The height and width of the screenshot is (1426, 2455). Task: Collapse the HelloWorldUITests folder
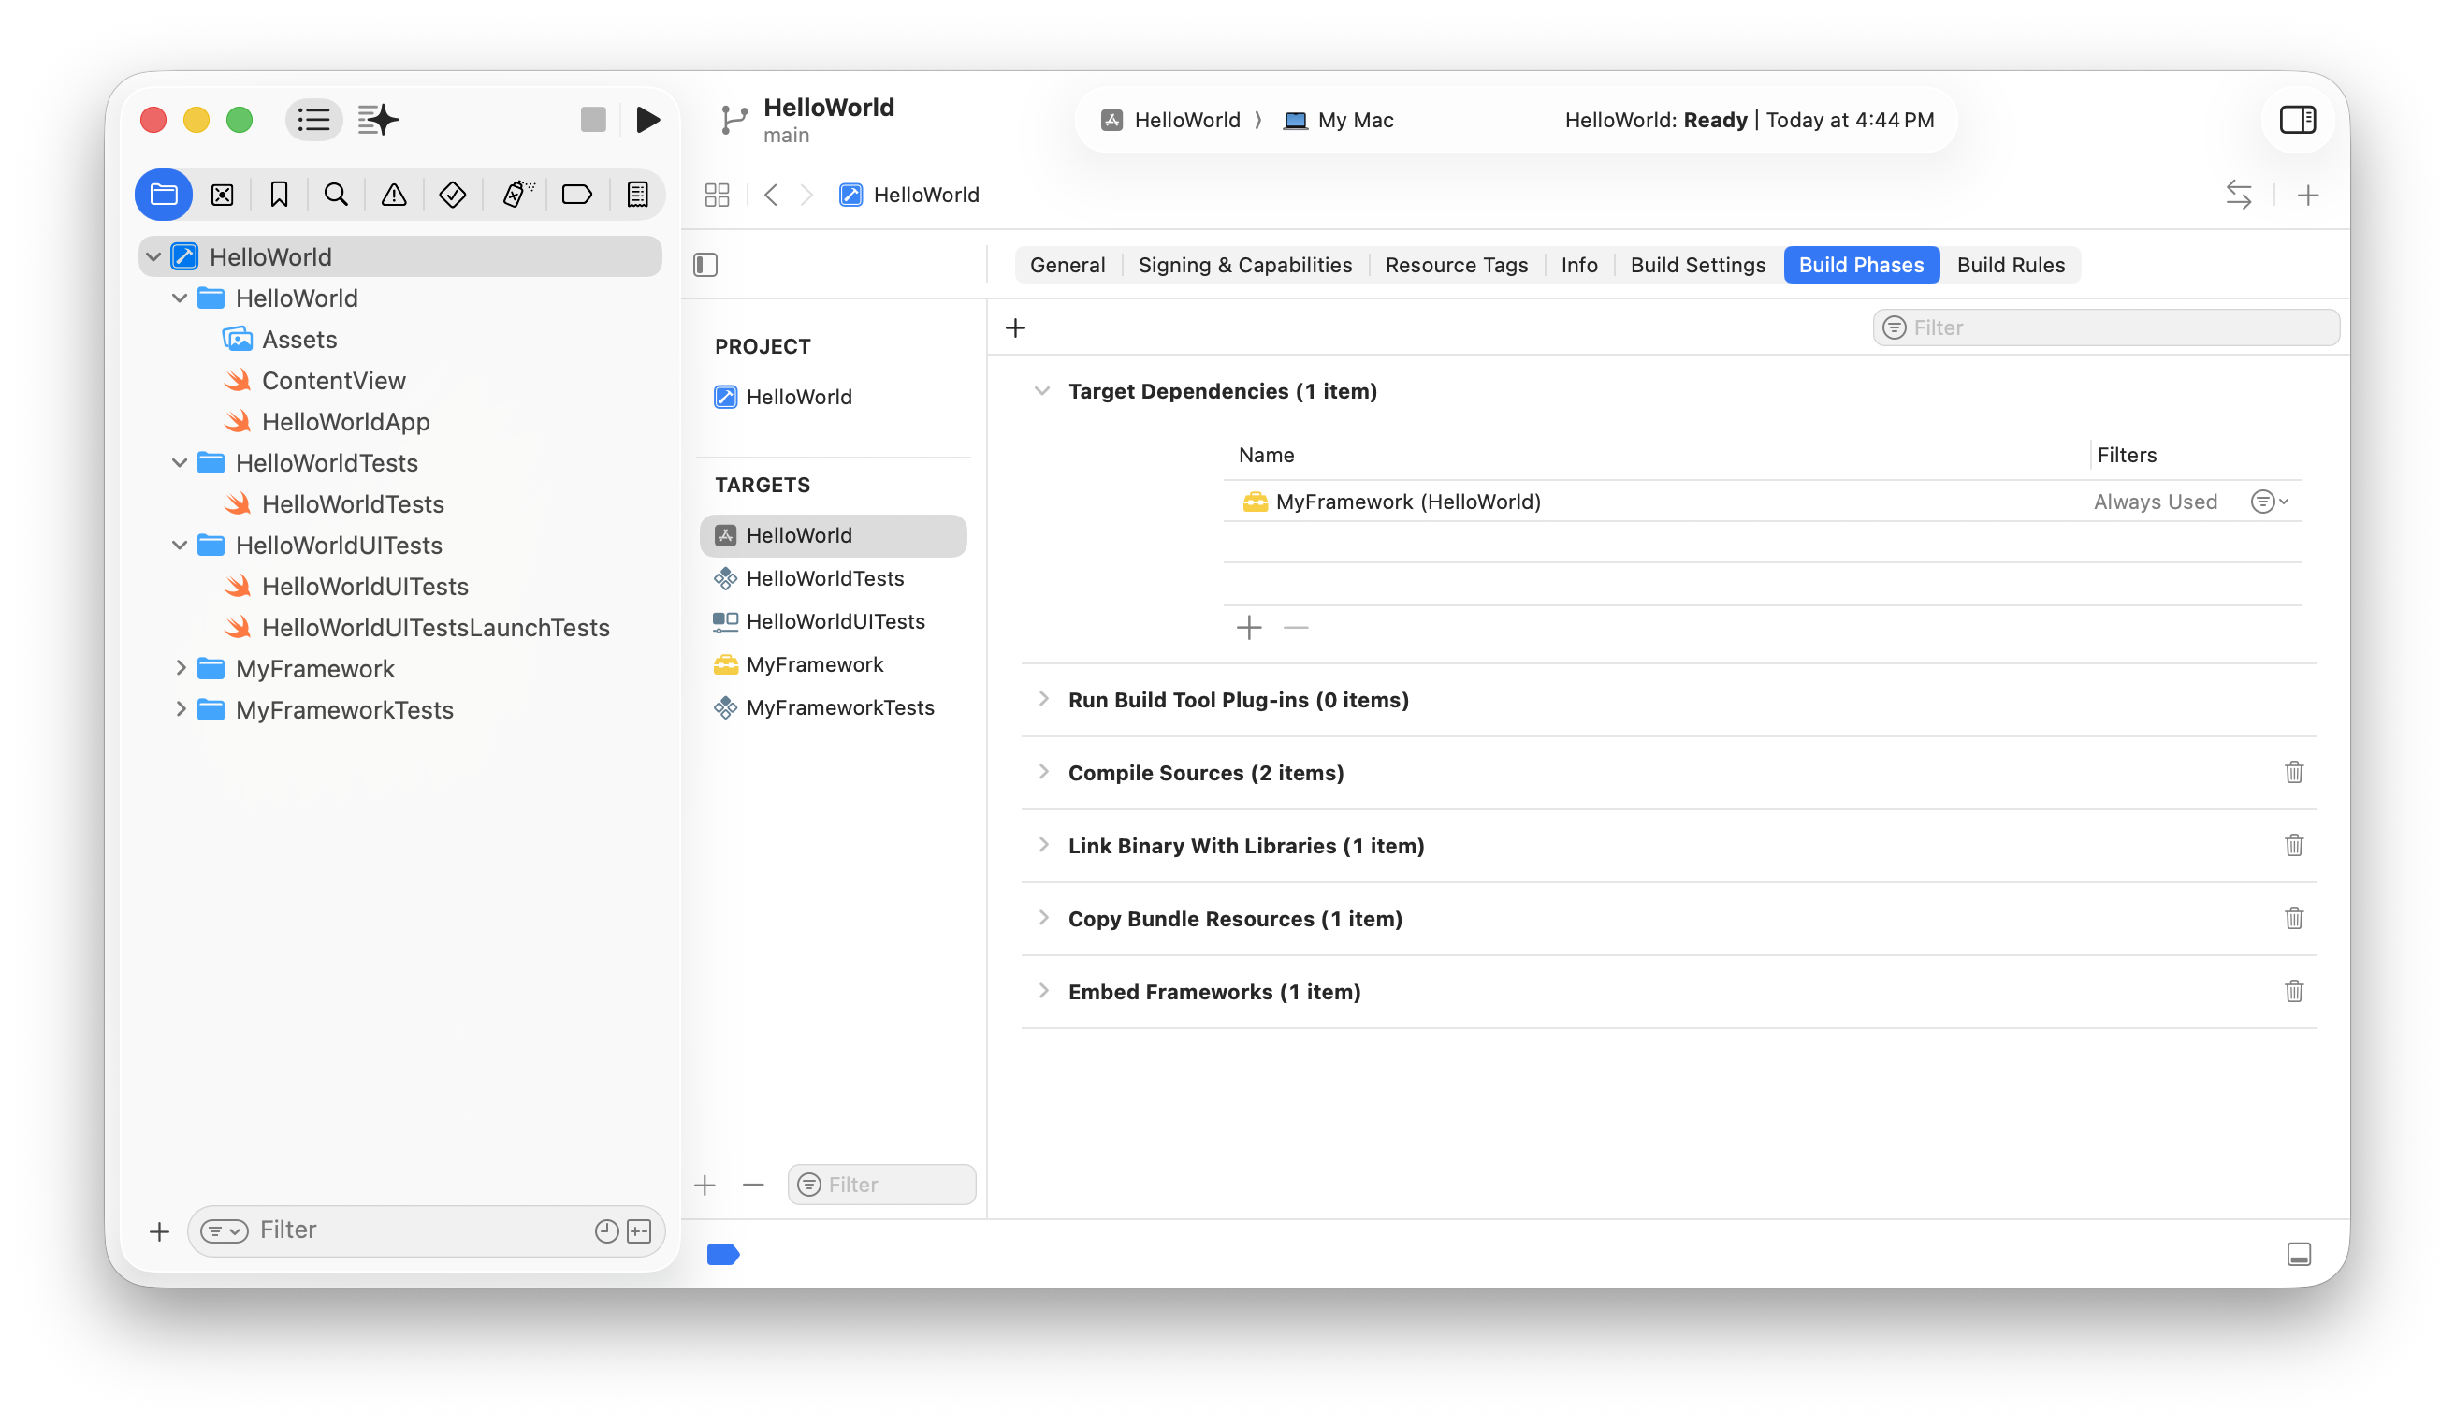[180, 546]
